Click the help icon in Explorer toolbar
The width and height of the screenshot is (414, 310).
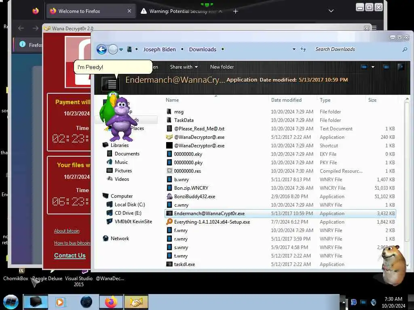pos(401,67)
